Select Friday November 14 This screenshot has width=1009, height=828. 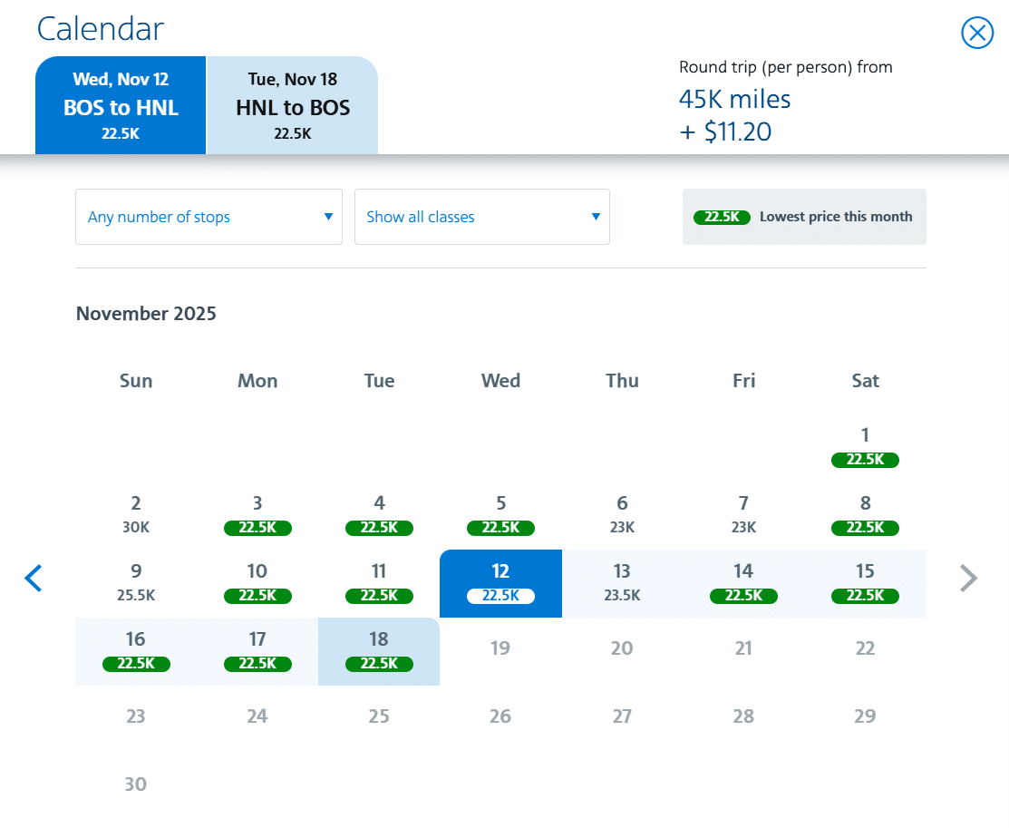coord(743,583)
